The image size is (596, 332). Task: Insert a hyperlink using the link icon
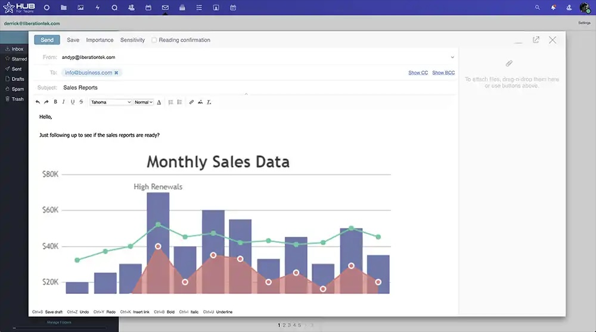click(x=191, y=102)
